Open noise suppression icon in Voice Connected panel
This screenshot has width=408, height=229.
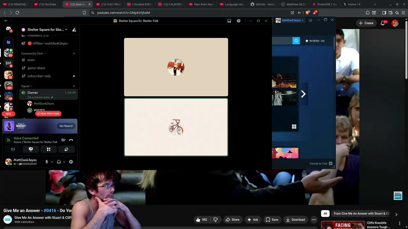(63, 140)
